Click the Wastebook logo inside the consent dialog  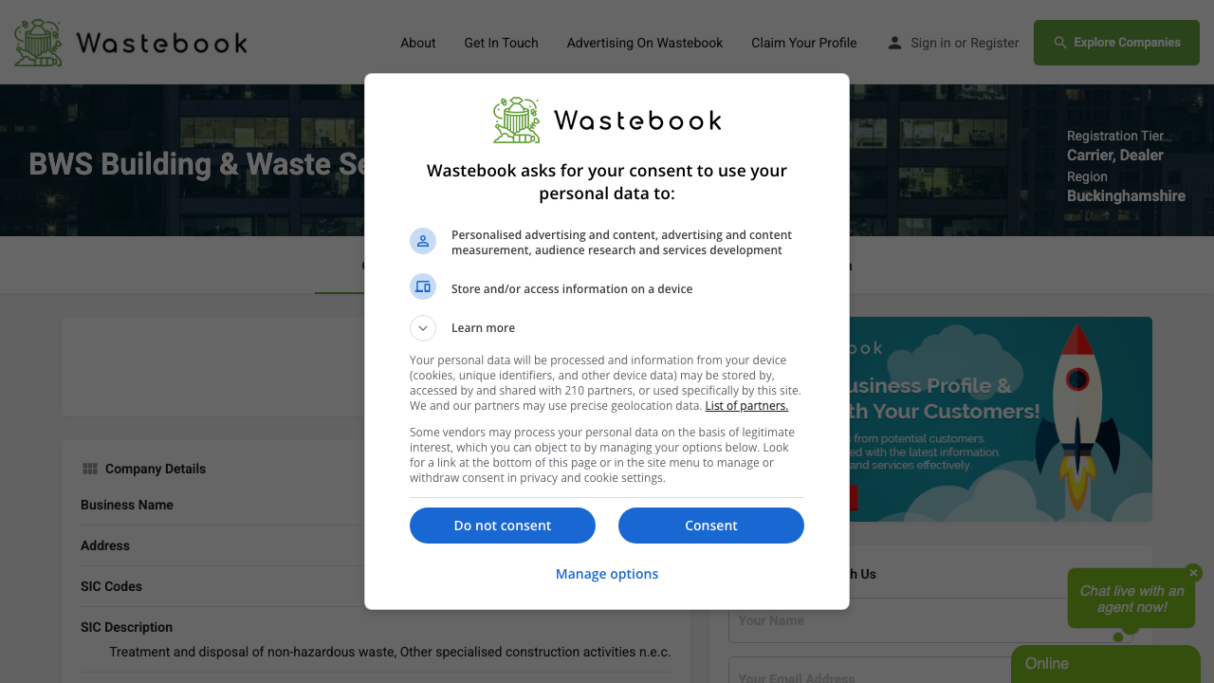(517, 120)
